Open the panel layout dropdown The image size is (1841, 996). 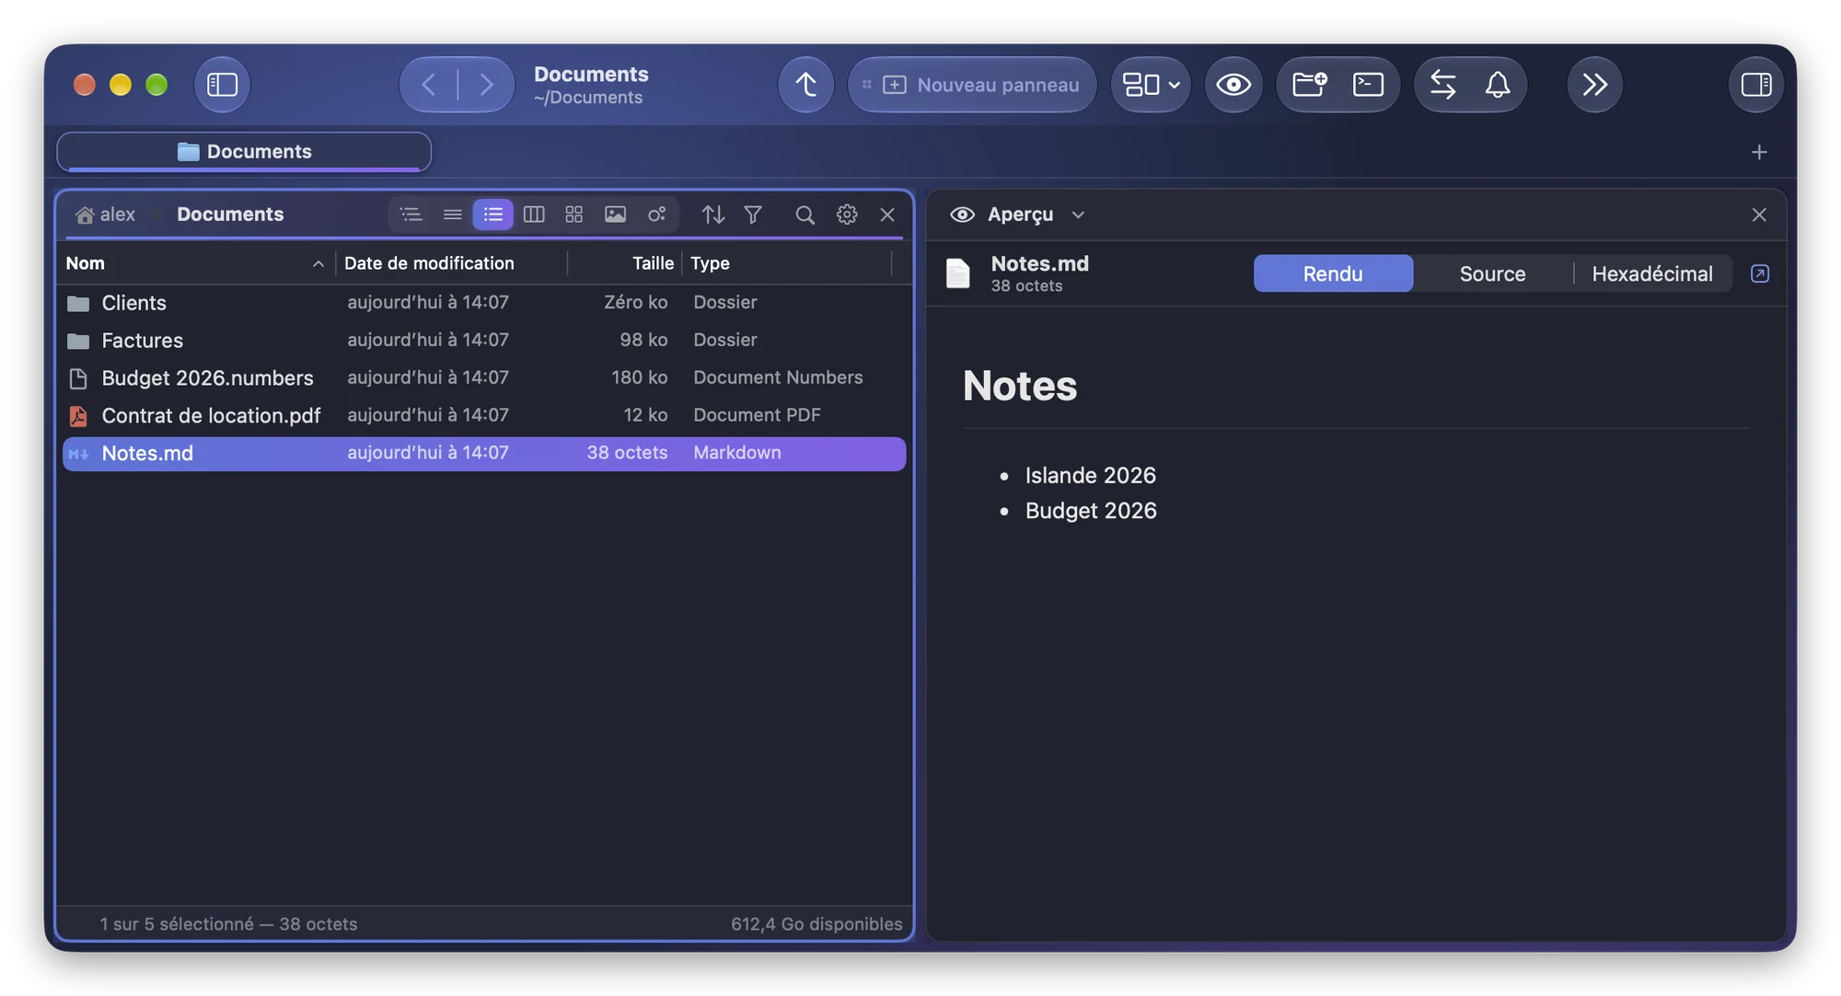pyautogui.click(x=1151, y=85)
